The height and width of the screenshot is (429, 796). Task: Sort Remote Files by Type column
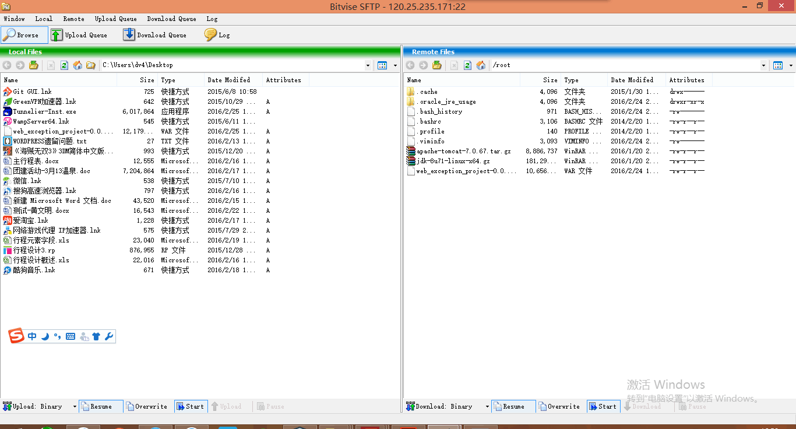pyautogui.click(x=584, y=80)
